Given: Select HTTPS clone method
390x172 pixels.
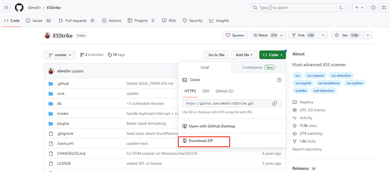Looking at the screenshot, I should 190,91.
